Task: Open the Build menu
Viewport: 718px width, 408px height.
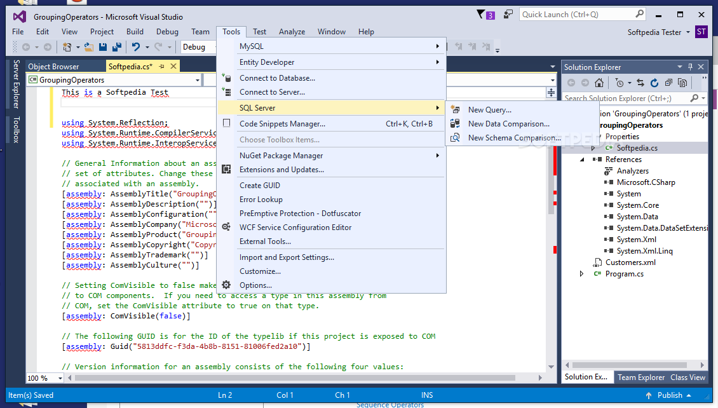Action: (135, 32)
